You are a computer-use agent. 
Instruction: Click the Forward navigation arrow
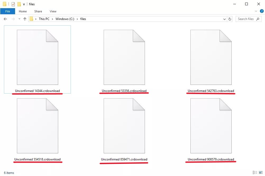12,19
